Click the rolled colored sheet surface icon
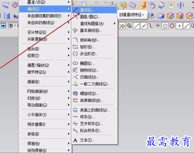194x154 pixels. pos(123,5)
